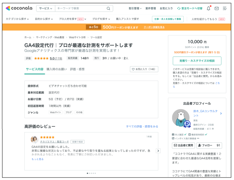Viewport: 234px width, 180px height.
Task: Click the 5.0 (119) rating link
Action: (56, 58)
